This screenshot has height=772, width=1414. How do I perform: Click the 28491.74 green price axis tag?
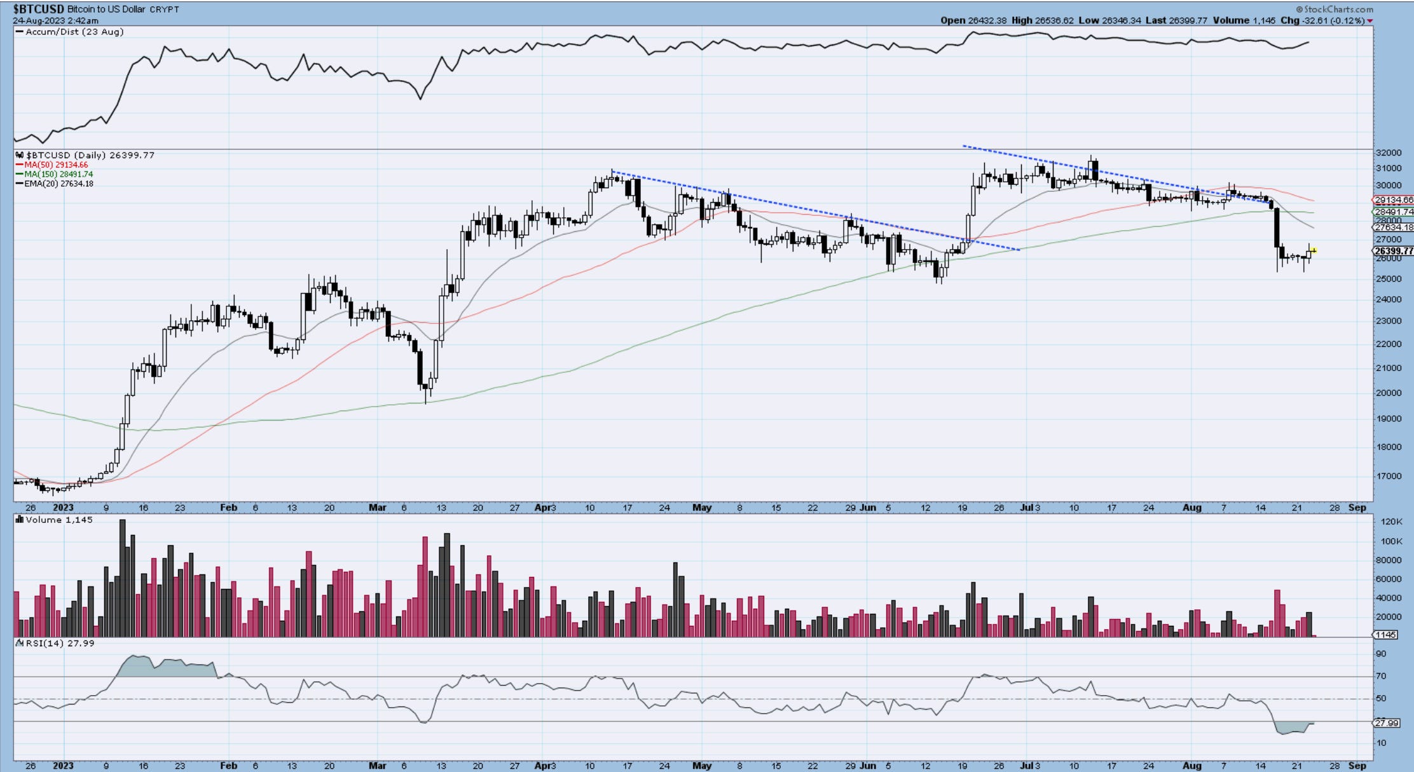click(x=1393, y=212)
